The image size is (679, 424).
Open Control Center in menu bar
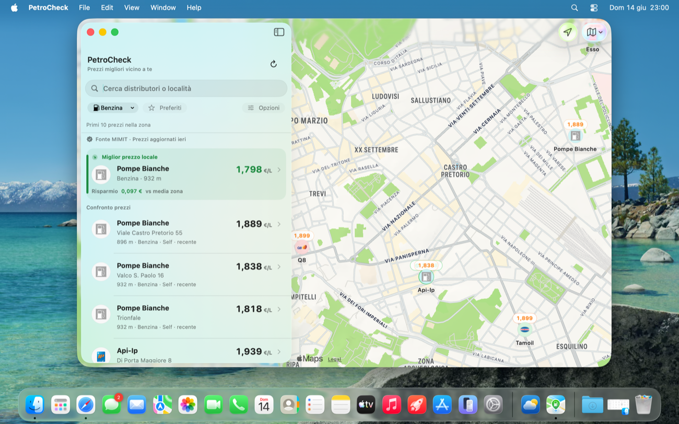pos(594,8)
